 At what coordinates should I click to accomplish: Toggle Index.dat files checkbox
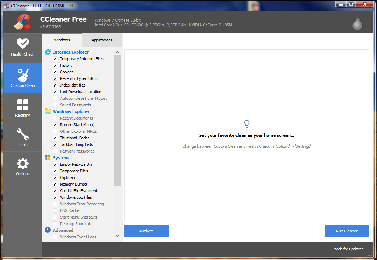pyautogui.click(x=55, y=85)
